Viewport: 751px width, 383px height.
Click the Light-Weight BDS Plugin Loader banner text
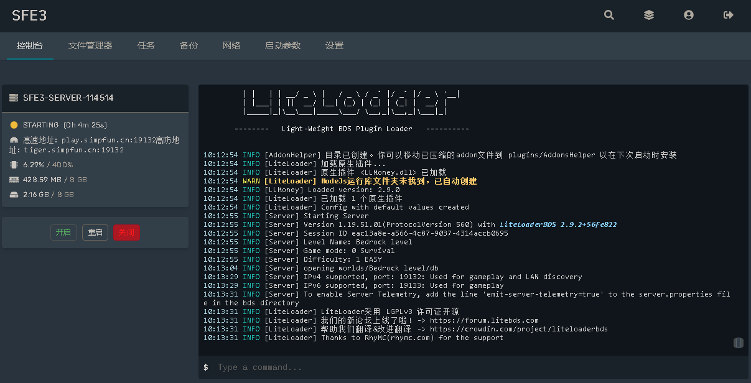pos(347,129)
